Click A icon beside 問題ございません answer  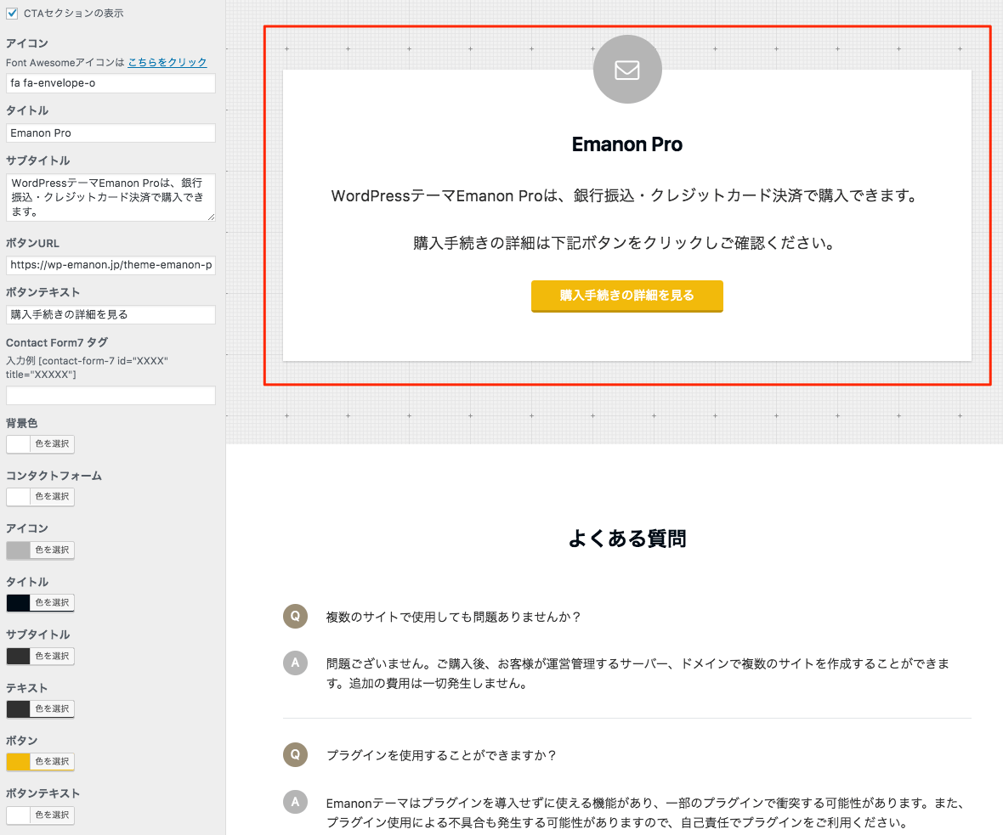click(296, 663)
